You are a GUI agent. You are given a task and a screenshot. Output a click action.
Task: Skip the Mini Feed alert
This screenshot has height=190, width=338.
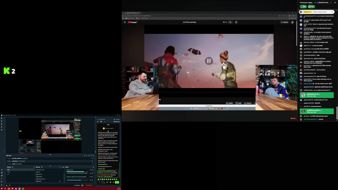click(x=89, y=156)
